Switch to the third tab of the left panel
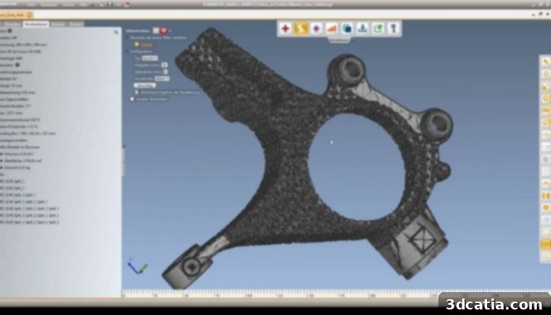This screenshot has width=551, height=315. coord(58,24)
